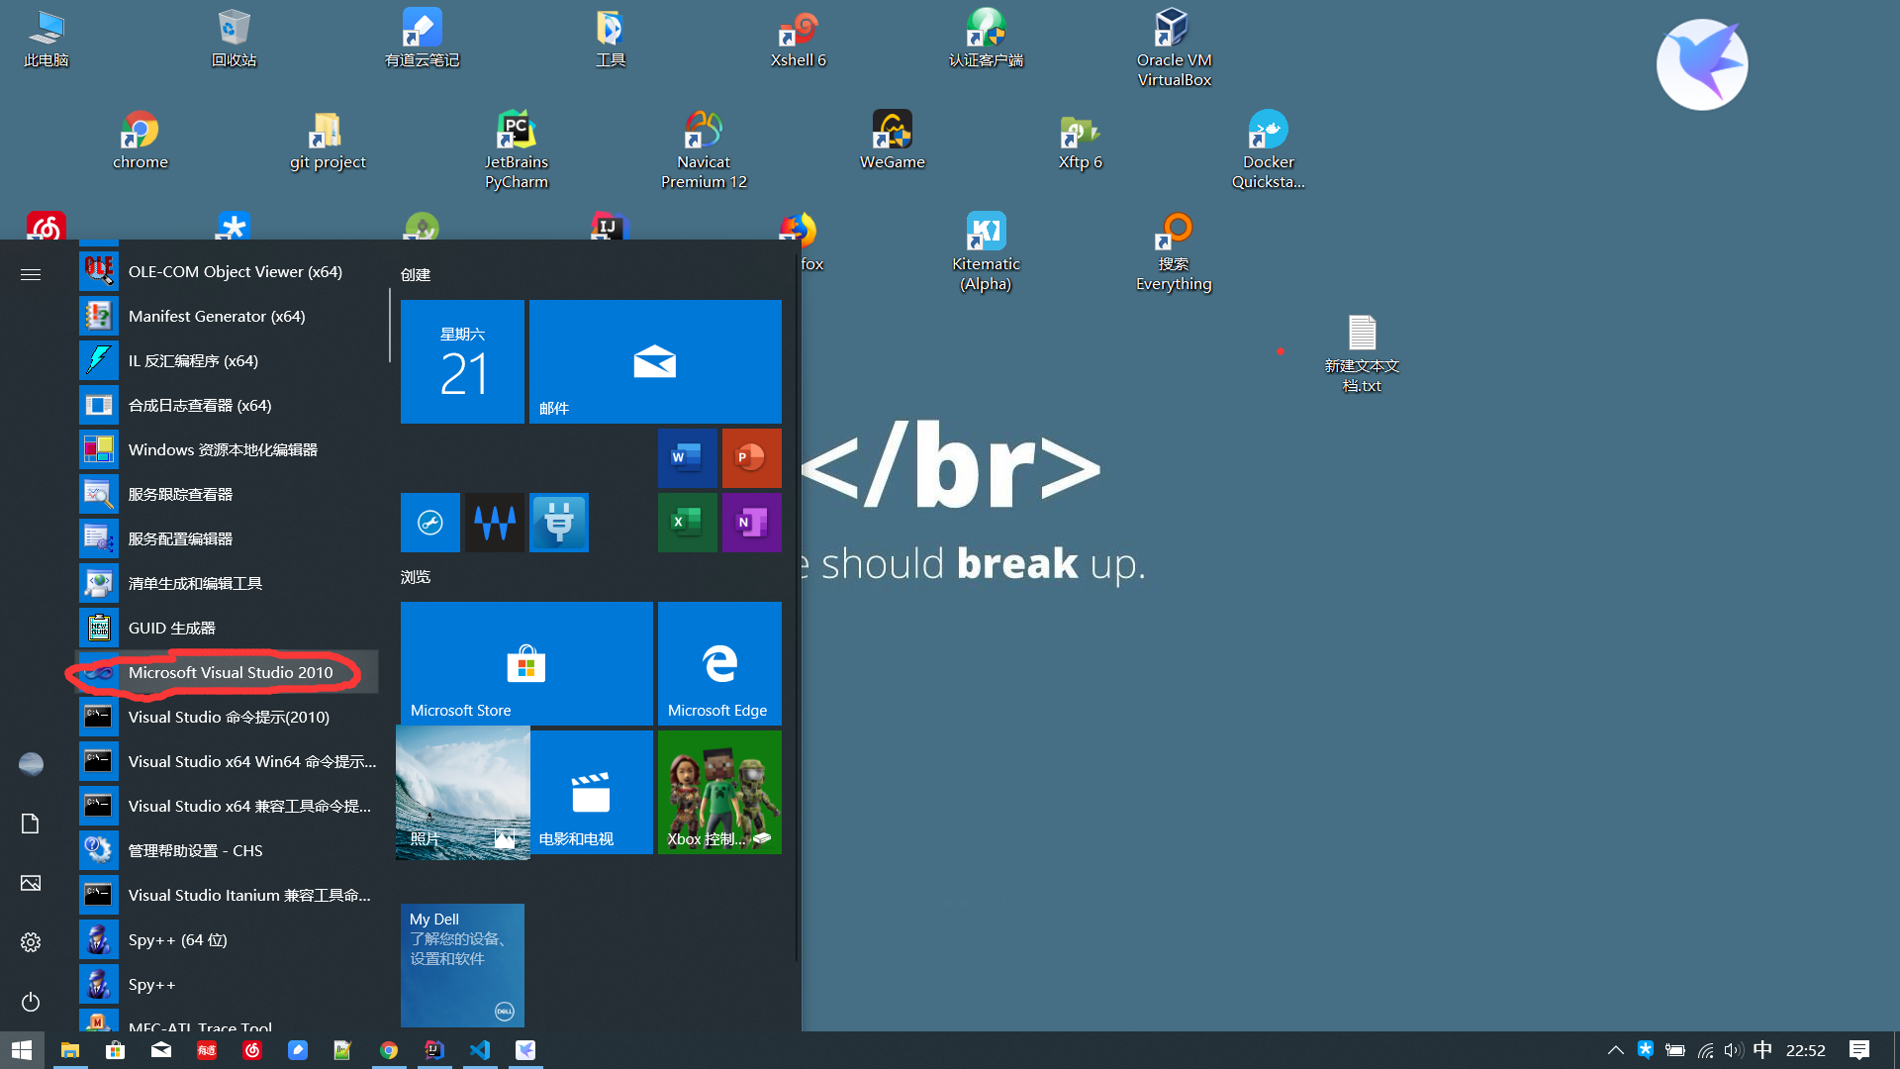Click the Word tile
Image resolution: width=1900 pixels, height=1069 pixels.
[687, 457]
